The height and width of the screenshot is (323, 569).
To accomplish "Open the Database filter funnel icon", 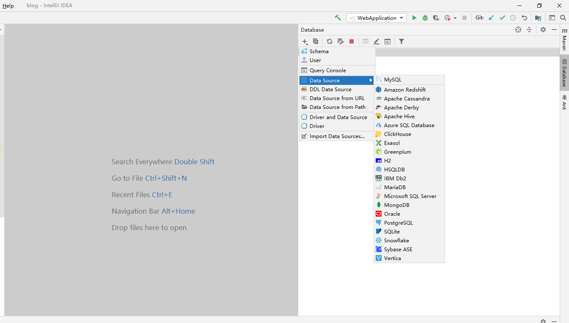I will pos(401,41).
